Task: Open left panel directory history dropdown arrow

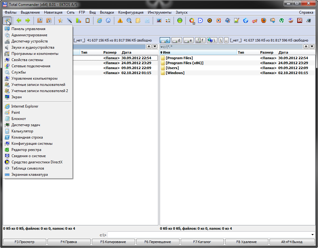Action: coord(155,46)
